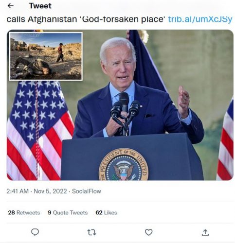View the 9 Quote Tweets list
The image size is (235, 243).
click(68, 212)
